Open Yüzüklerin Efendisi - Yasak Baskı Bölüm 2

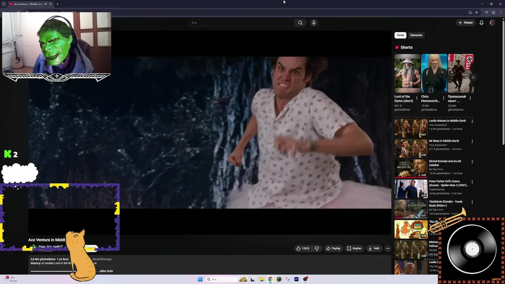point(446,204)
